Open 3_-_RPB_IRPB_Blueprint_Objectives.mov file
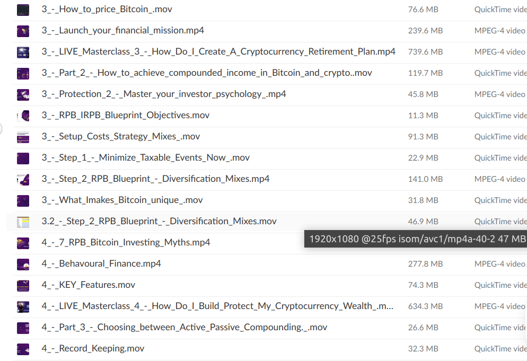This screenshot has width=527, height=361. [126, 116]
